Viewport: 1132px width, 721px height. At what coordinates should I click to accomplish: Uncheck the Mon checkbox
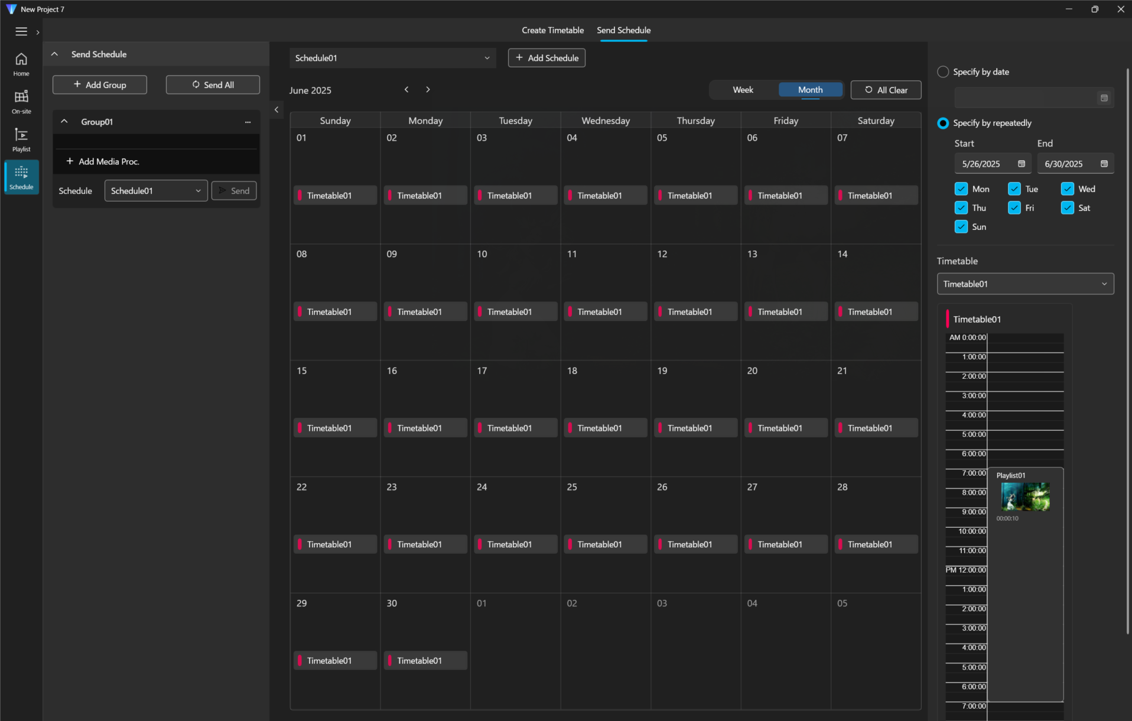point(961,189)
